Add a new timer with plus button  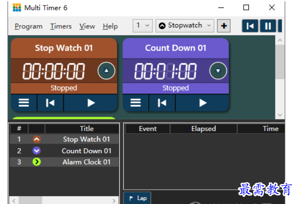coord(224,26)
